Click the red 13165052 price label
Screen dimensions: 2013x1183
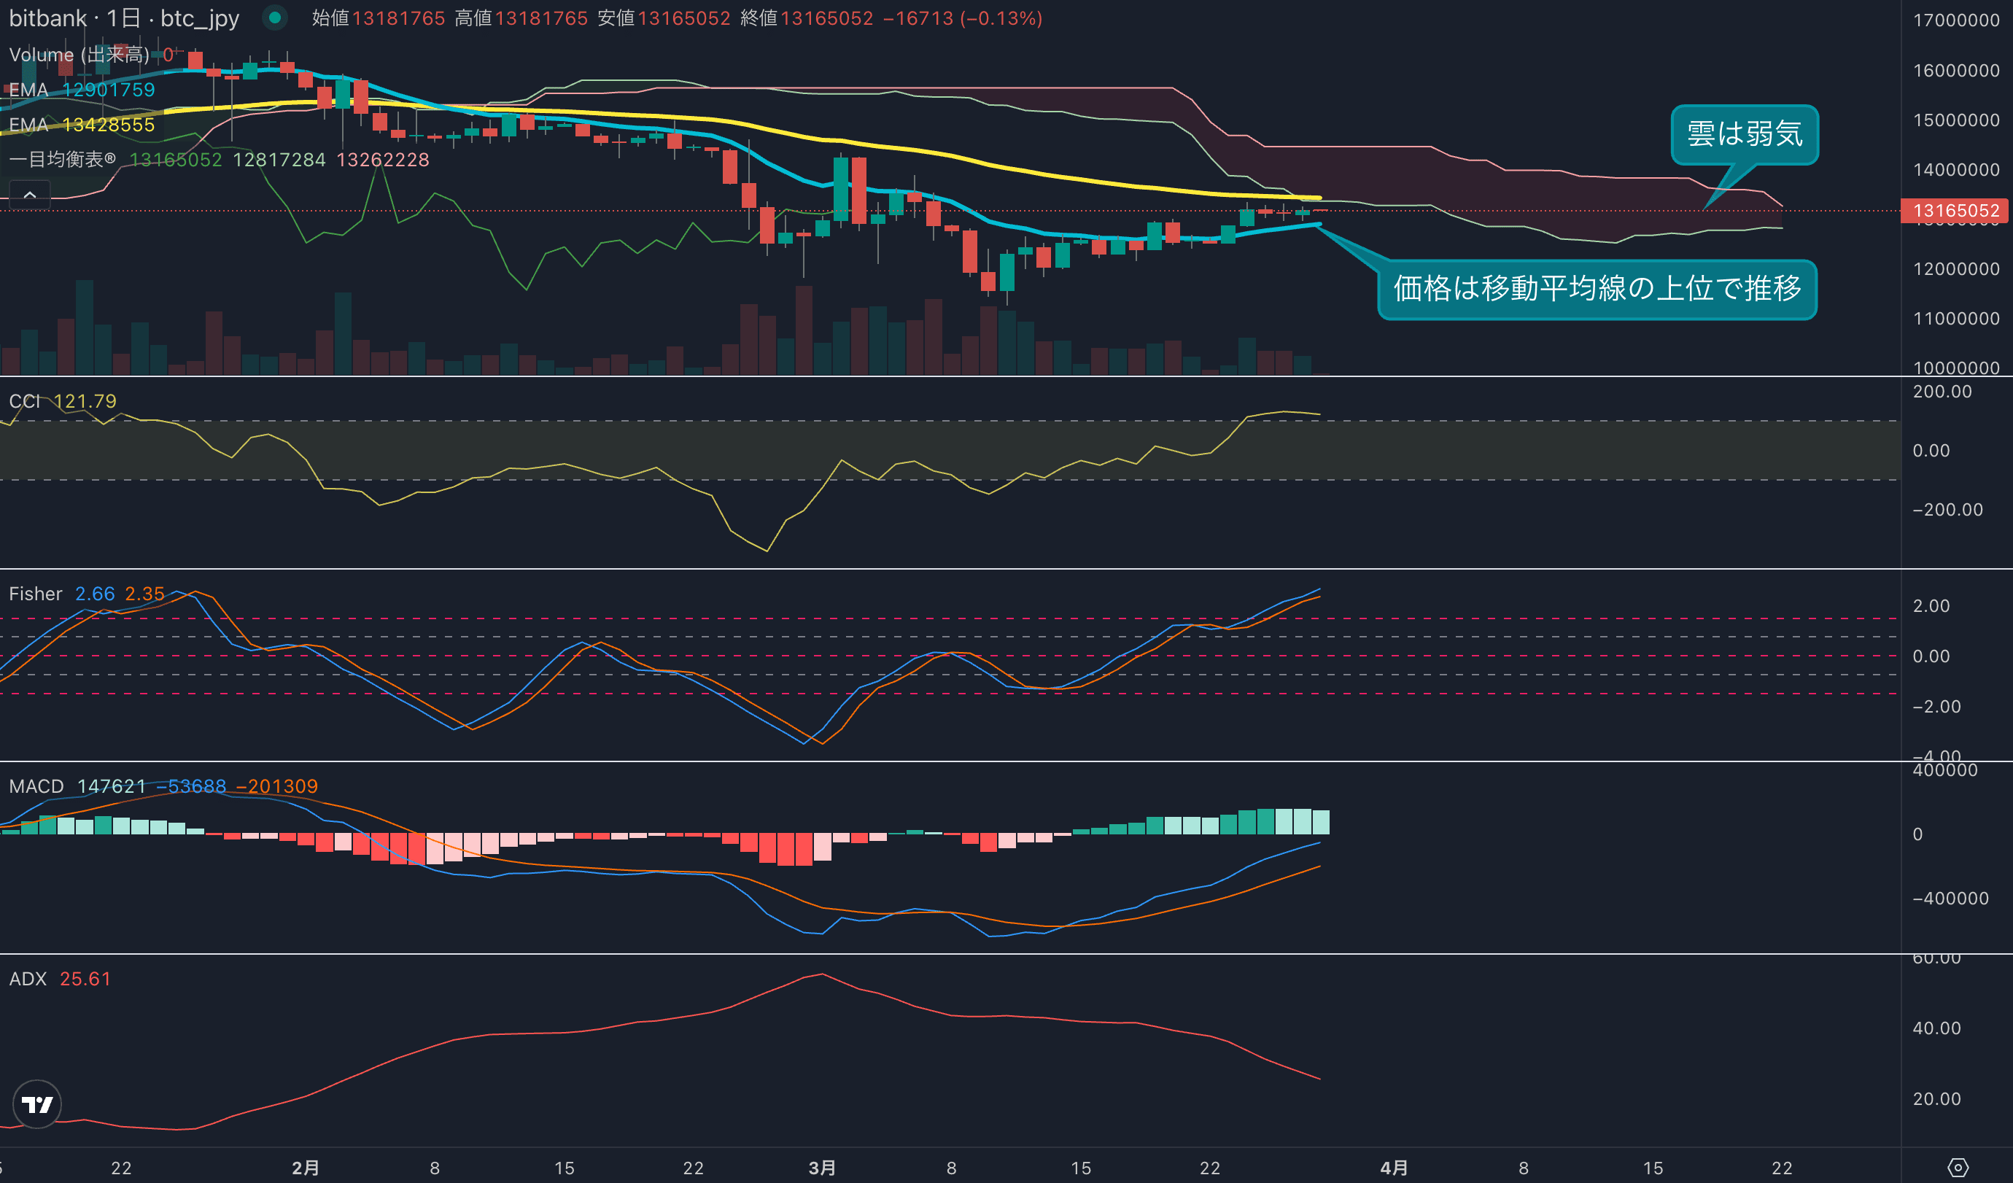click(1955, 211)
